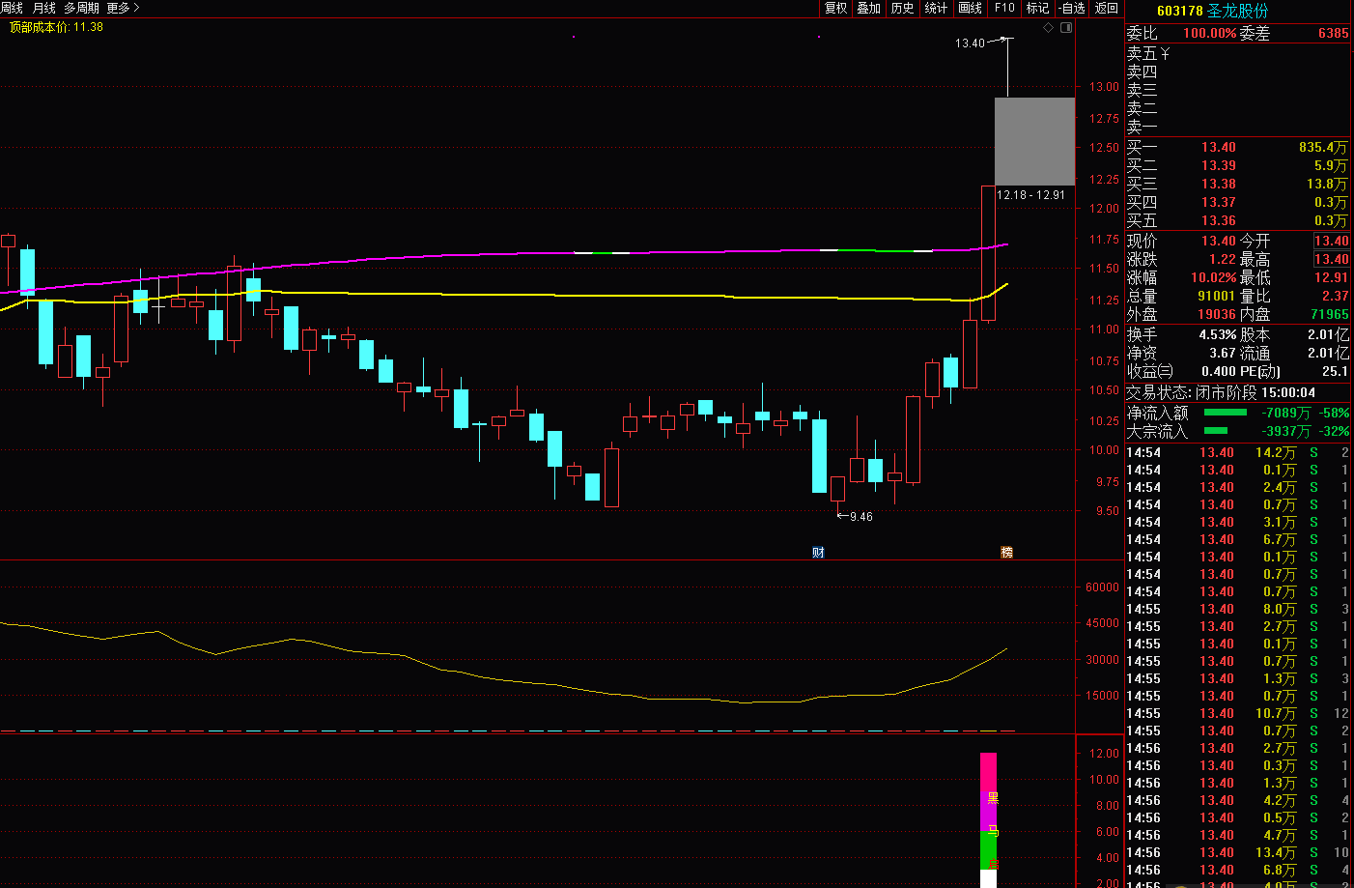Click the 今开 boxed price 13.40

pos(1331,242)
